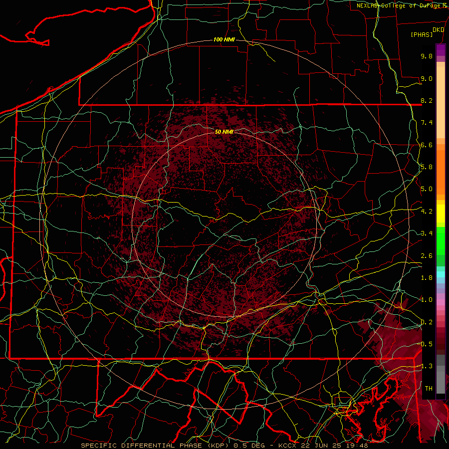The width and height of the screenshot is (449, 449).
Task: Click the 9.0 value on the color scale
Action: point(427,78)
